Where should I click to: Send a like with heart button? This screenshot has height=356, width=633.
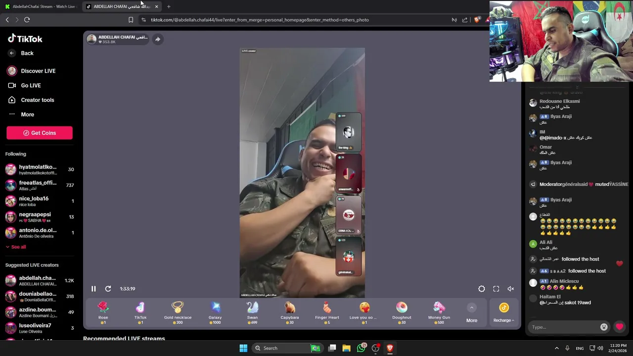tap(619, 327)
